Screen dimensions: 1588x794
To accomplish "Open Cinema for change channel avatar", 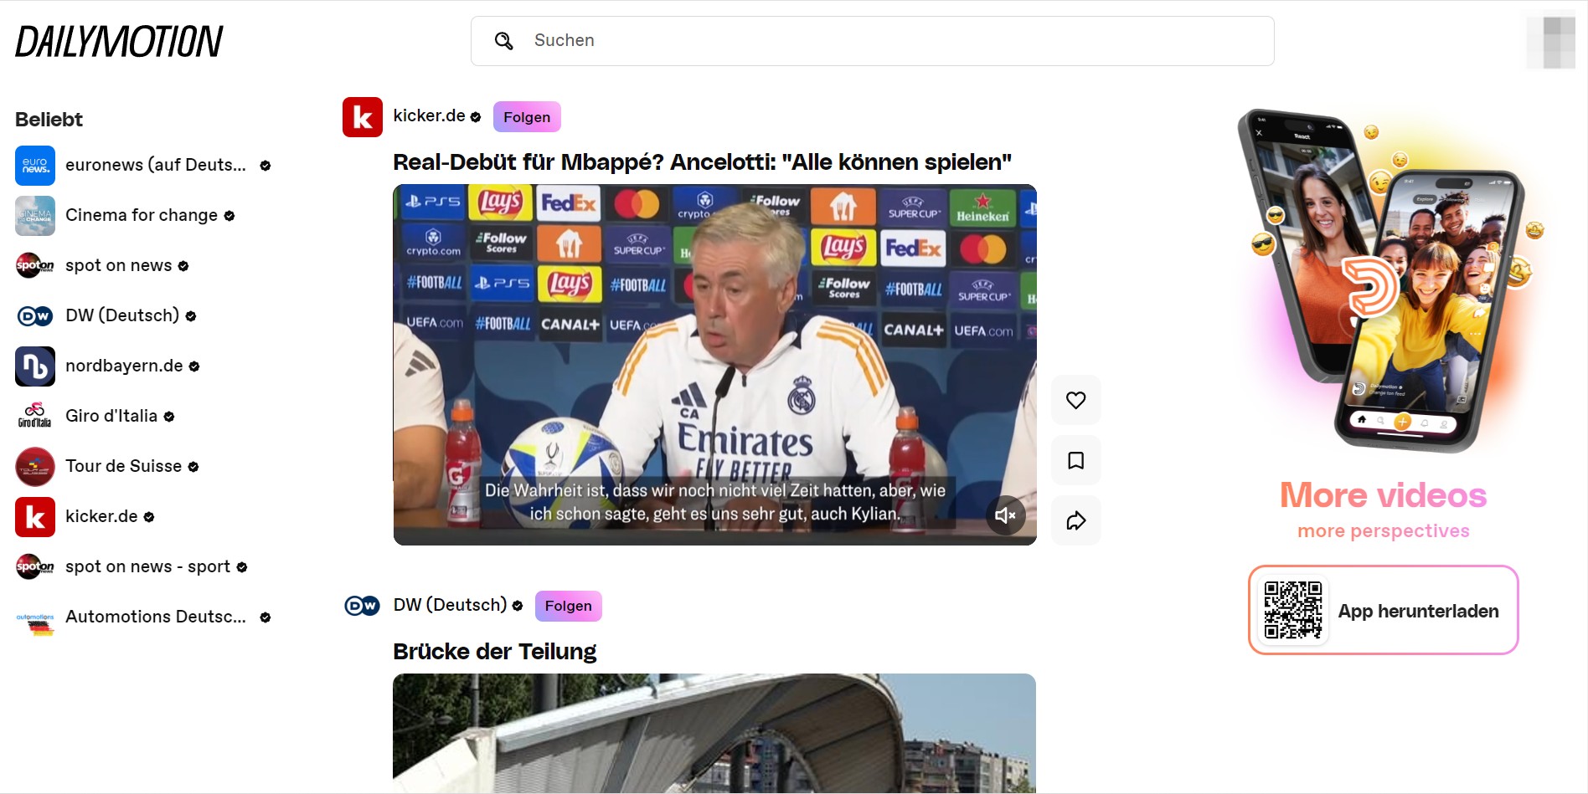I will point(35,216).
